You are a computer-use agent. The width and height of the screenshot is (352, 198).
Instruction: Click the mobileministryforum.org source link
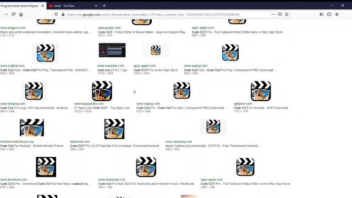coord(17,142)
